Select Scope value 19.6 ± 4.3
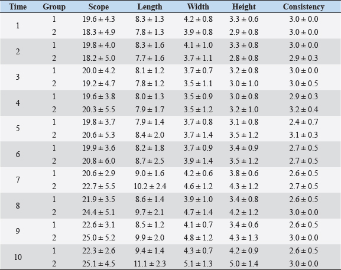This screenshot has height=270, width=341. click(99, 19)
